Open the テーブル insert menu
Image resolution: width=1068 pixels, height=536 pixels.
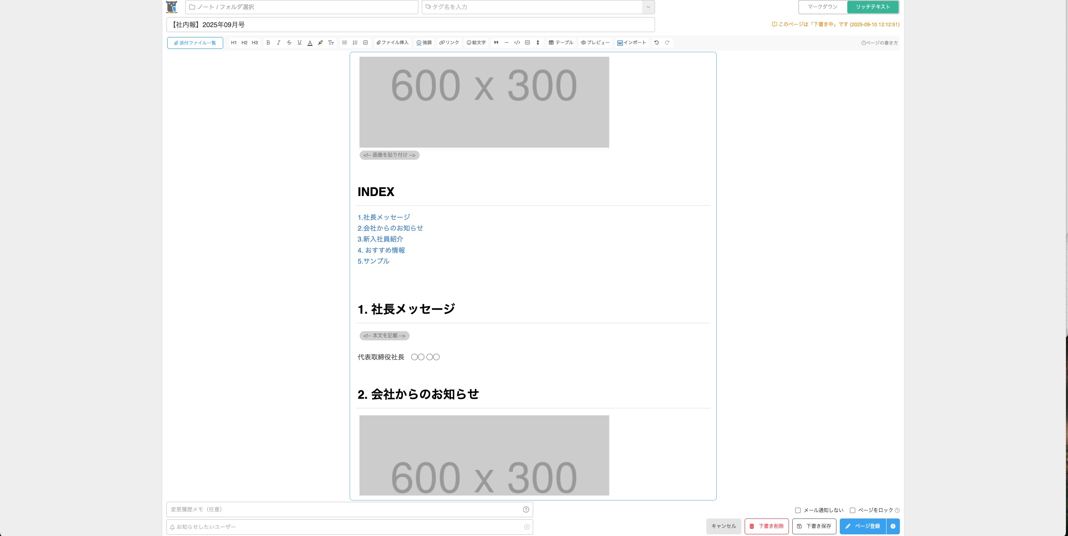tap(561, 43)
